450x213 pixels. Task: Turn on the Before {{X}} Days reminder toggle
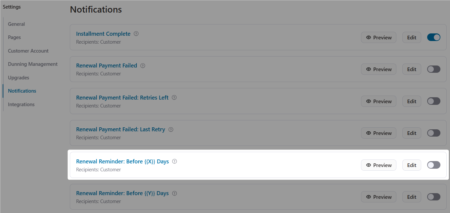tap(433, 165)
